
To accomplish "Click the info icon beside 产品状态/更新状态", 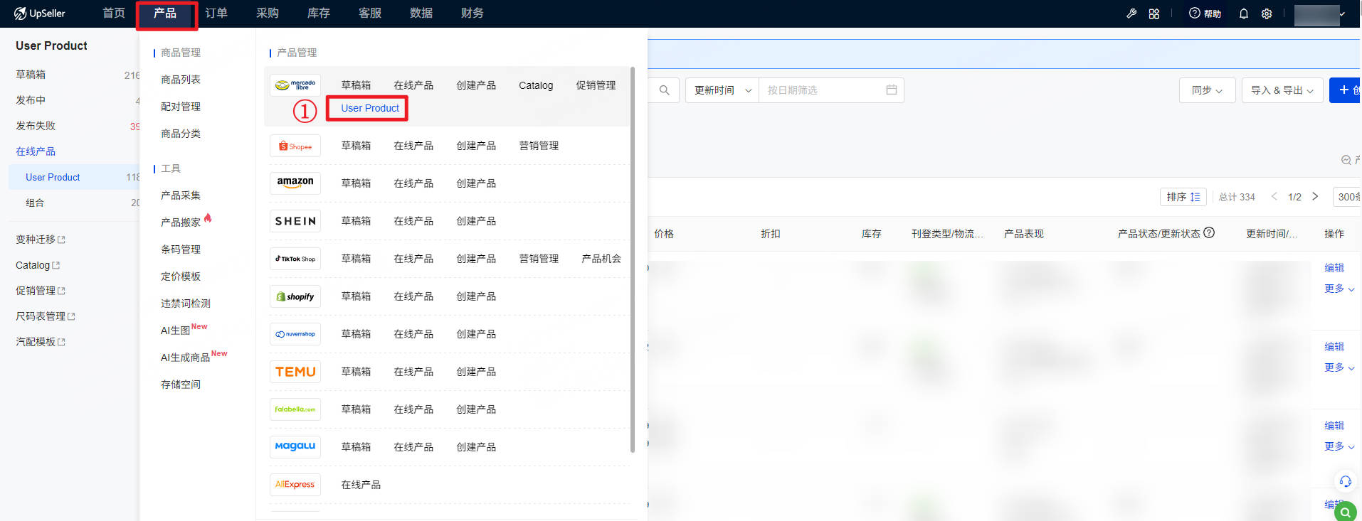I will tap(1209, 232).
